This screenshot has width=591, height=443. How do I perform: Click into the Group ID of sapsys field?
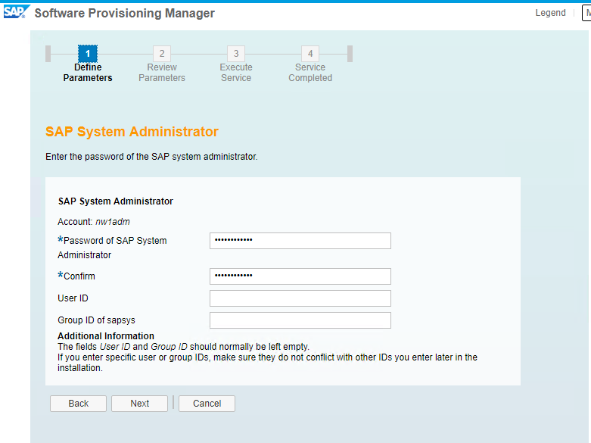point(300,320)
